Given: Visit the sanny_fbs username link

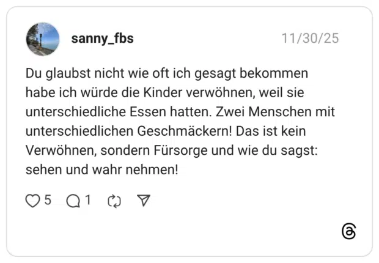Looking at the screenshot, I should (102, 39).
